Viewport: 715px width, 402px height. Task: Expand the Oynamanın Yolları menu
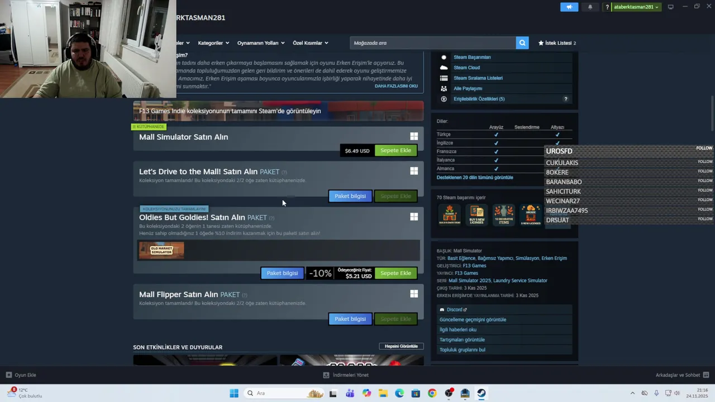tap(261, 43)
